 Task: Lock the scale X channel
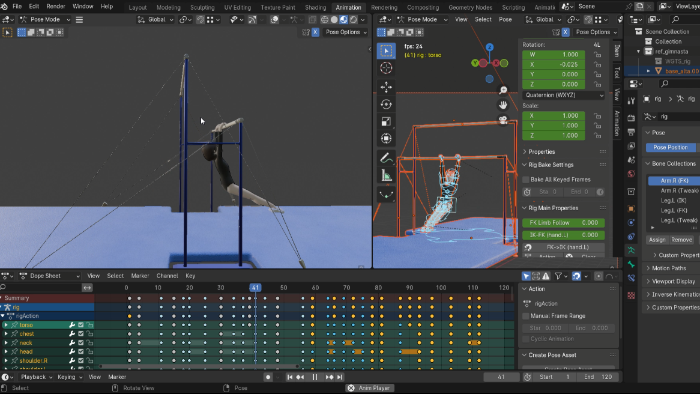coord(597,116)
